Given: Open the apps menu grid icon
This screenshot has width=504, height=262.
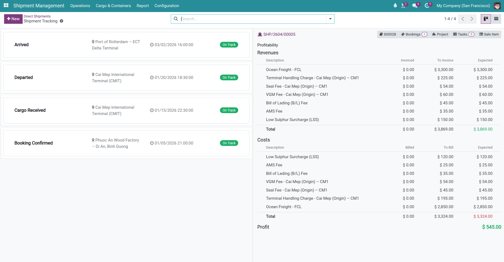Looking at the screenshot, I should pos(6,5).
